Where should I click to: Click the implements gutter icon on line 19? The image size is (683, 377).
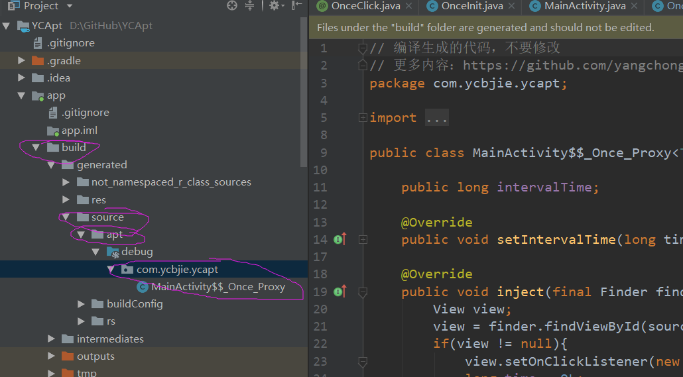340,292
